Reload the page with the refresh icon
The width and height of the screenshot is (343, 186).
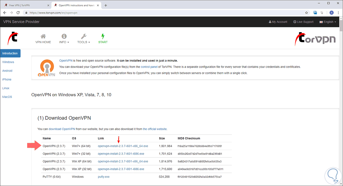[x=18, y=13]
